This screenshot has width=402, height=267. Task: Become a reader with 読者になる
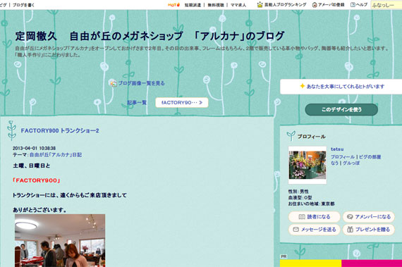click(x=315, y=217)
